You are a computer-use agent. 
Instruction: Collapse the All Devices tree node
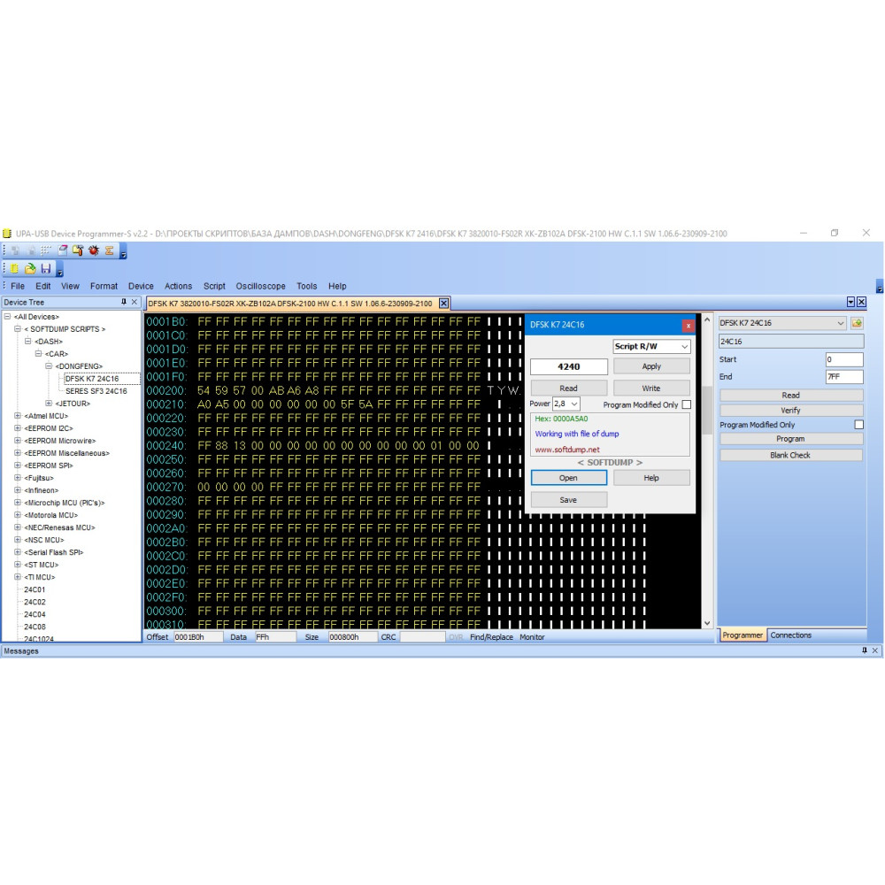[7, 317]
